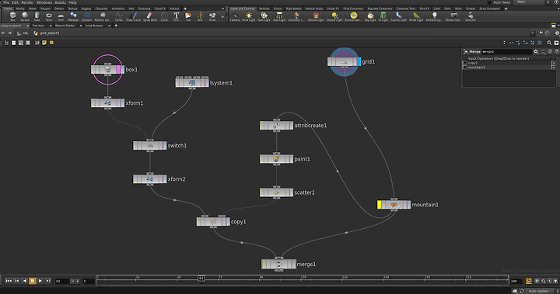
Task: Add a Point Light from the shelf
Action: 249,16
